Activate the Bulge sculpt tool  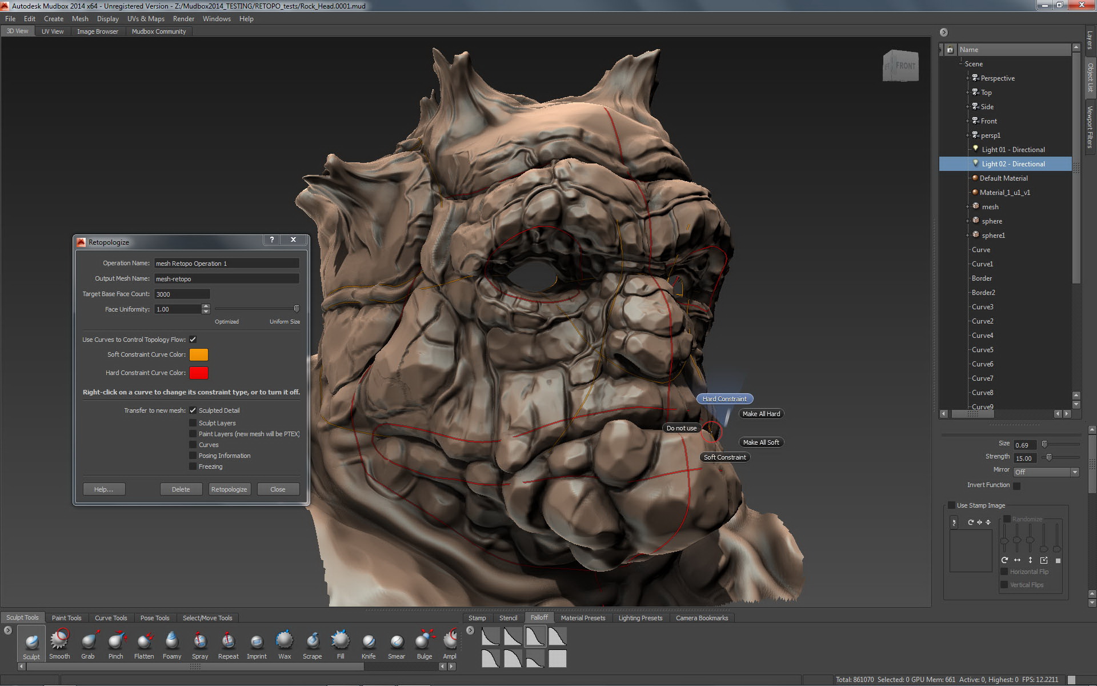click(424, 641)
